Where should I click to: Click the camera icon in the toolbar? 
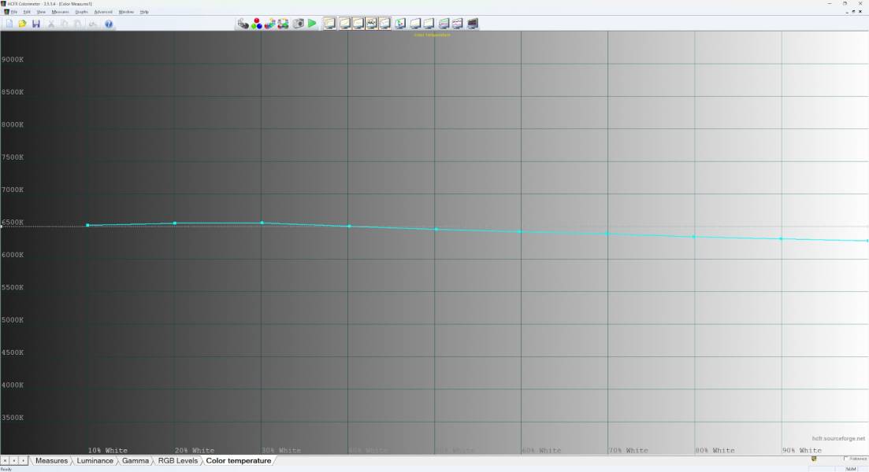299,24
